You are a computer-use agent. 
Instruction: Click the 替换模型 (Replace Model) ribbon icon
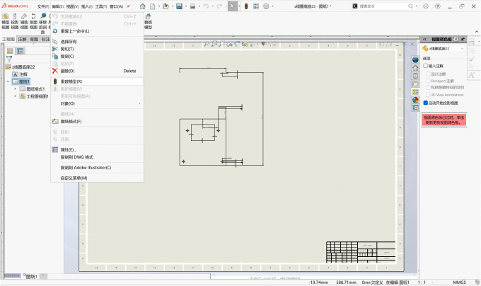tap(148, 21)
